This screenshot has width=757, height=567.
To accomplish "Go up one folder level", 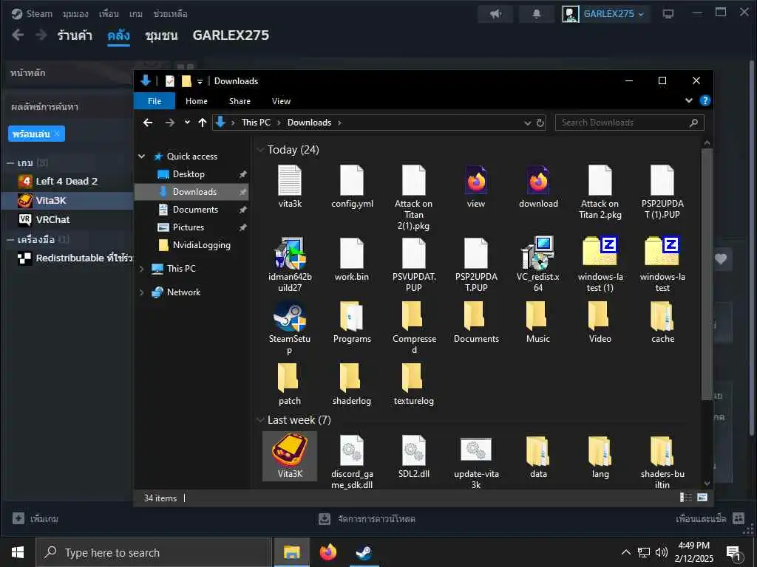I will click(203, 123).
